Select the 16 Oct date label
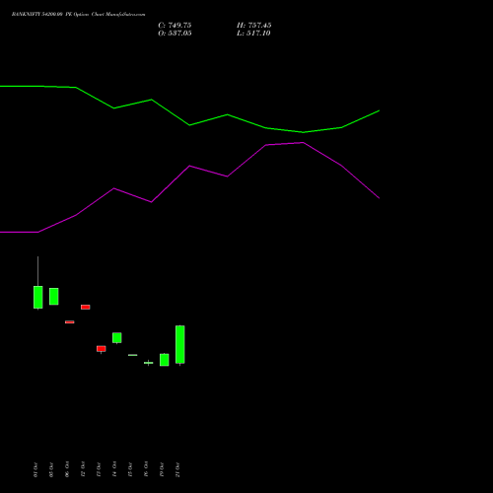This screenshot has height=493, width=493. coord(146,469)
